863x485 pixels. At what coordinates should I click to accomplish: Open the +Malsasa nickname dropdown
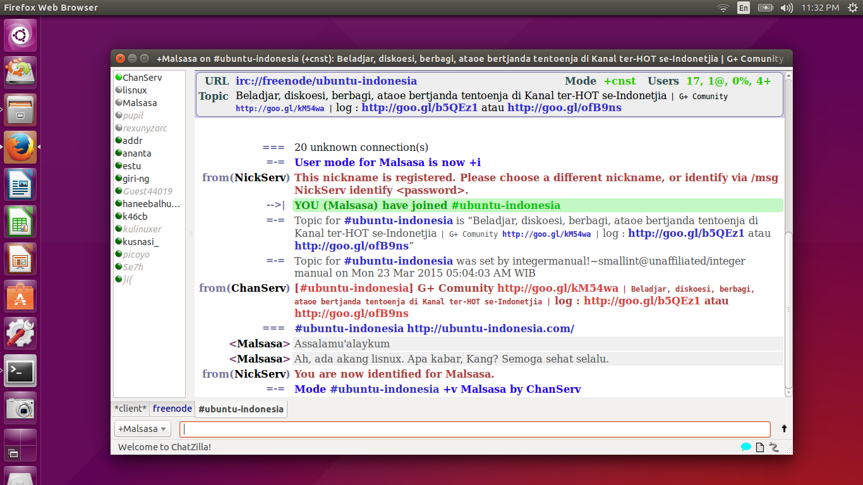(x=143, y=429)
